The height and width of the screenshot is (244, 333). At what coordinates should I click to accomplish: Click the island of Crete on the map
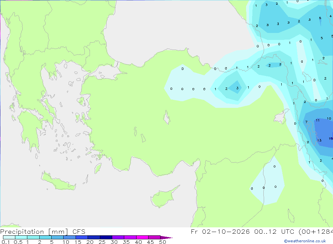[58, 181]
